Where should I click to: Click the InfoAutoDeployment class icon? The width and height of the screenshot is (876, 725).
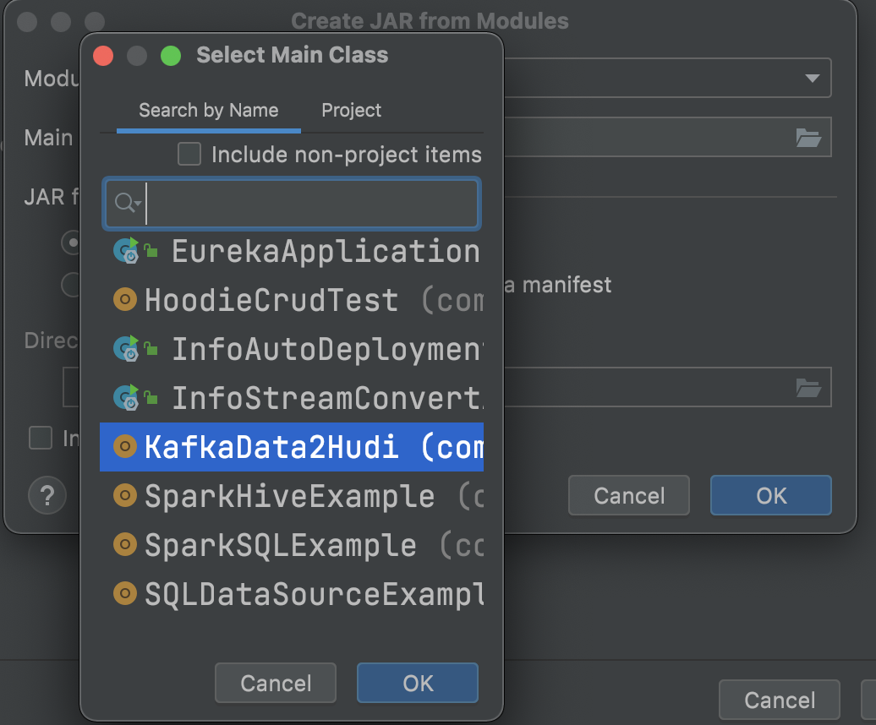tap(126, 348)
